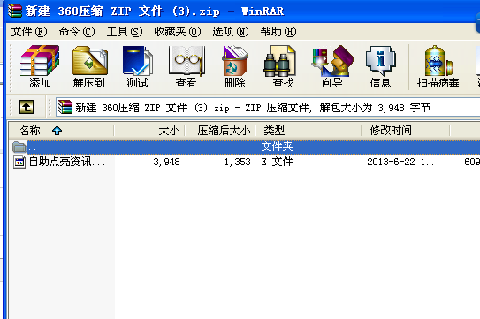This screenshot has height=319, width=480.
Task: Click the 删除 (Delete) toolbar icon
Action: click(x=234, y=66)
